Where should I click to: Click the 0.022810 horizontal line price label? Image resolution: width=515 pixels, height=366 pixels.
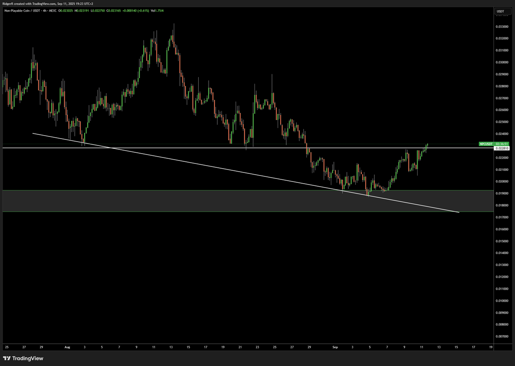pos(502,148)
